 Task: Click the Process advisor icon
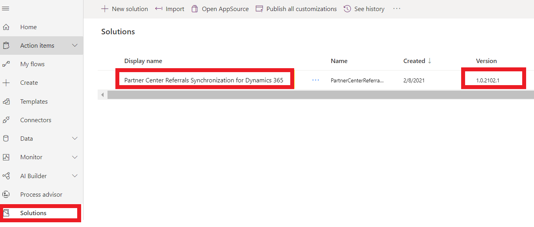click(6, 195)
